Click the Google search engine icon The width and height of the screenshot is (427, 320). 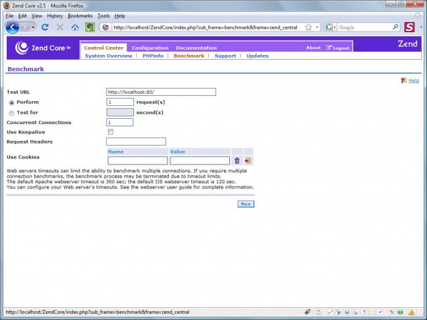(329, 27)
